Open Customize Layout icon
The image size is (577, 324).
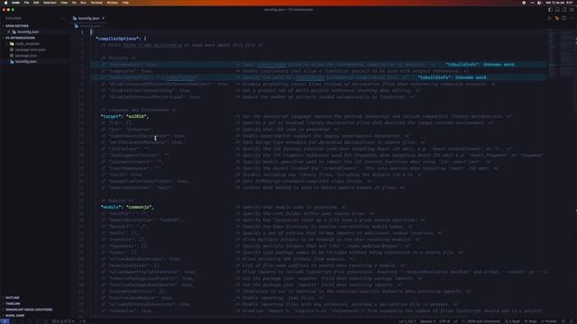point(571,10)
